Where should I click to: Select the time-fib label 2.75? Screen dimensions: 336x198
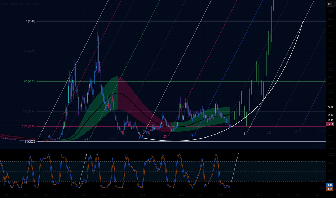322,131
